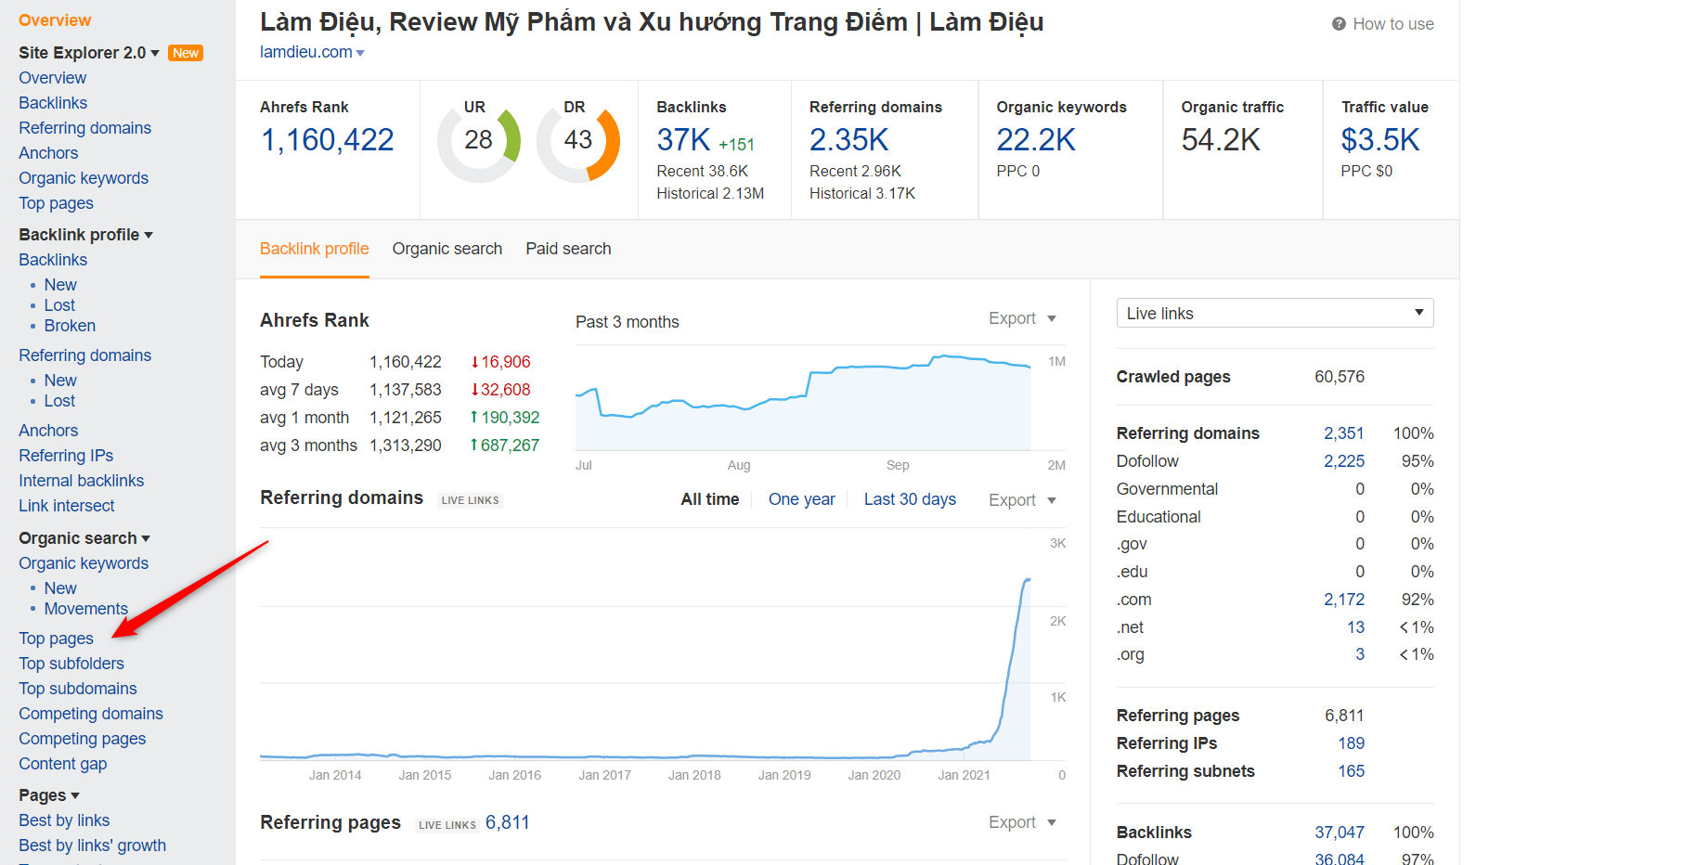Switch to the Organic search tab
The height and width of the screenshot is (865, 1683).
[x=447, y=249]
